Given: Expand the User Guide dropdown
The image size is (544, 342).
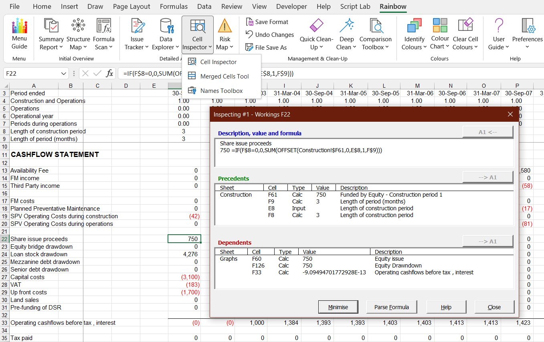Looking at the screenshot, I should [499, 43].
